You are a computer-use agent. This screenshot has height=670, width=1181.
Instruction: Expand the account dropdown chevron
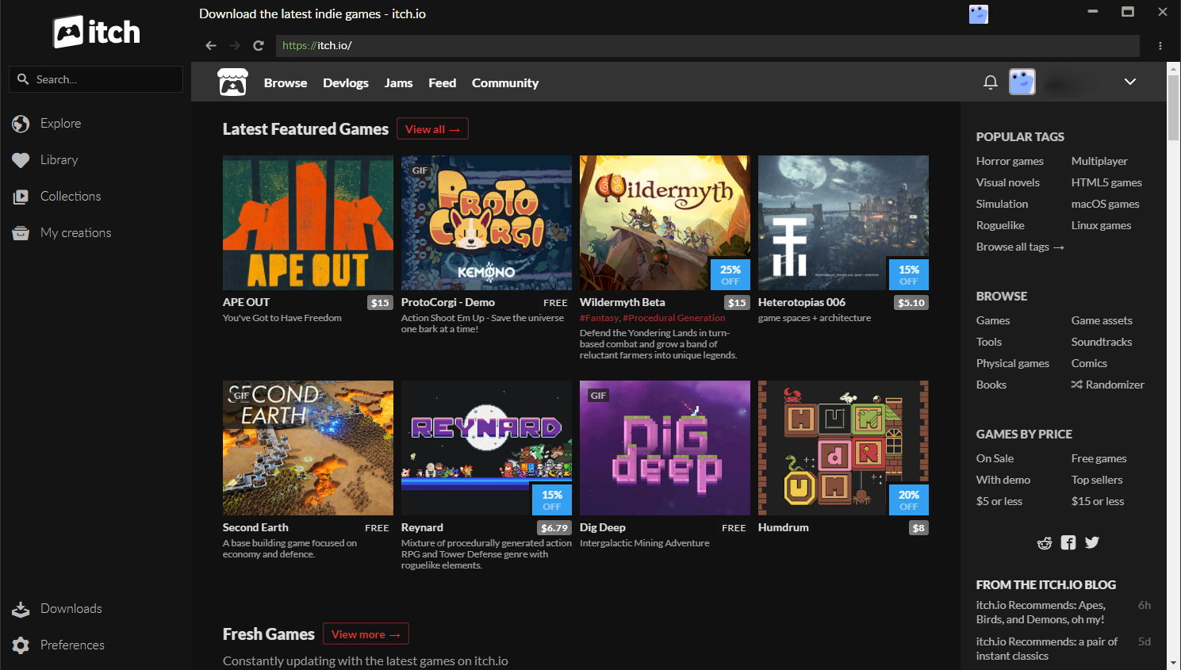(1130, 82)
